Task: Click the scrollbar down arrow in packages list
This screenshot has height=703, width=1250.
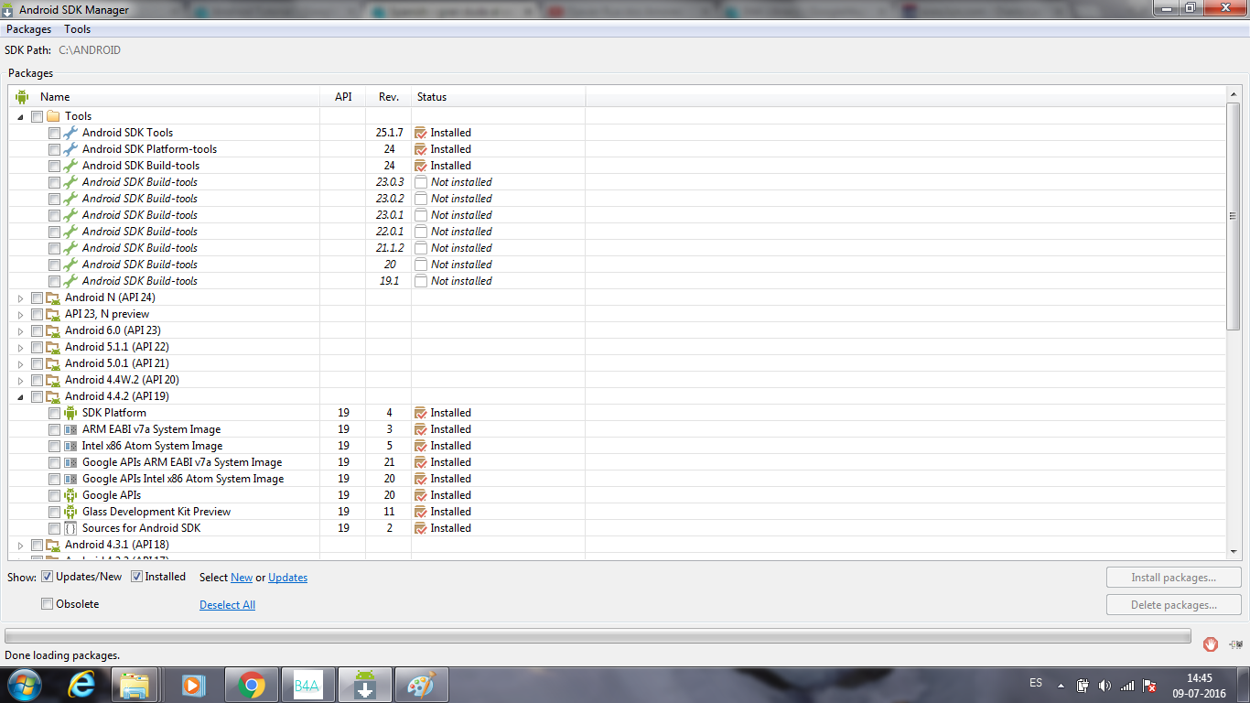Action: [x=1233, y=551]
